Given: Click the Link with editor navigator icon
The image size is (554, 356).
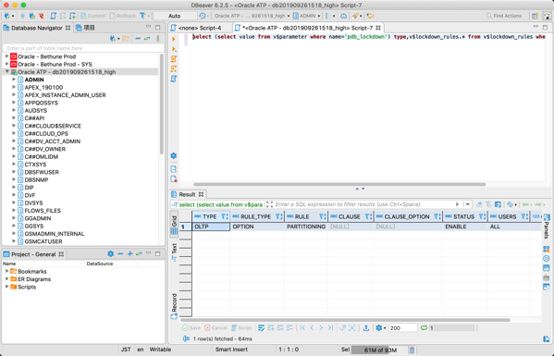Looking at the screenshot, I should (x=147, y=39).
